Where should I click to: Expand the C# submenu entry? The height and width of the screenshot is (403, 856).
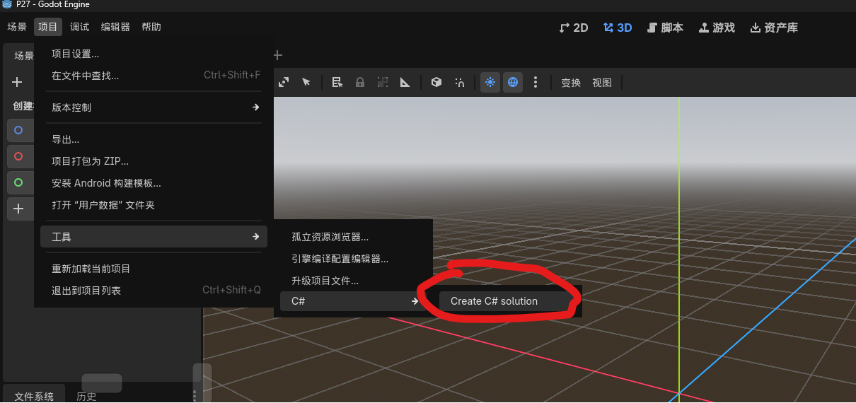353,301
